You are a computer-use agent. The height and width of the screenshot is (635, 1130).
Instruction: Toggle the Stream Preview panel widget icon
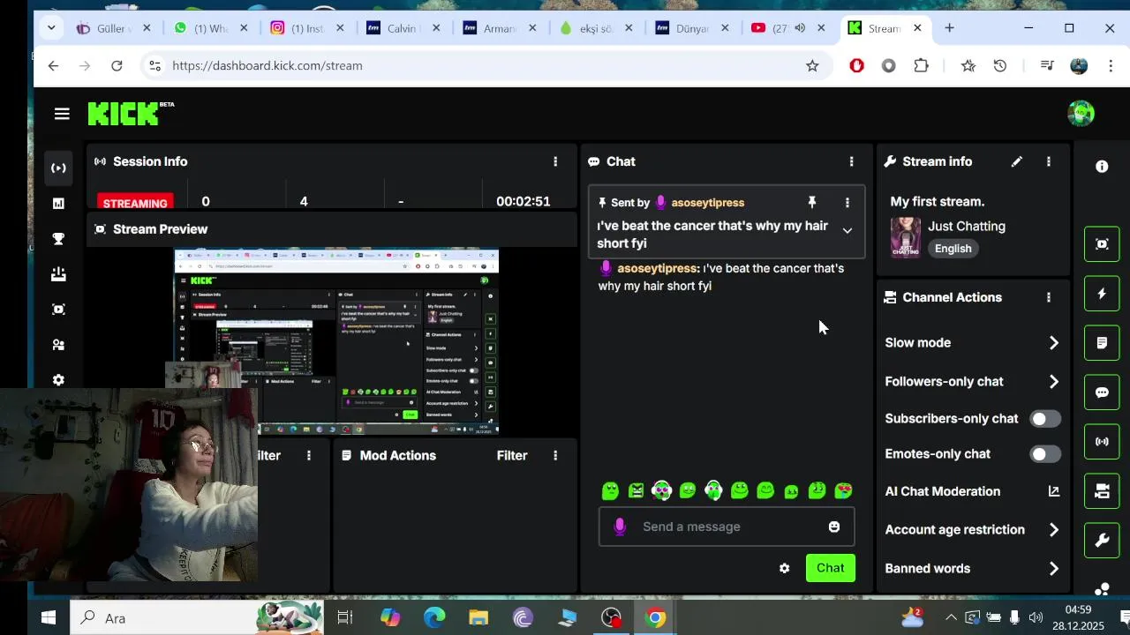[x=1102, y=244]
